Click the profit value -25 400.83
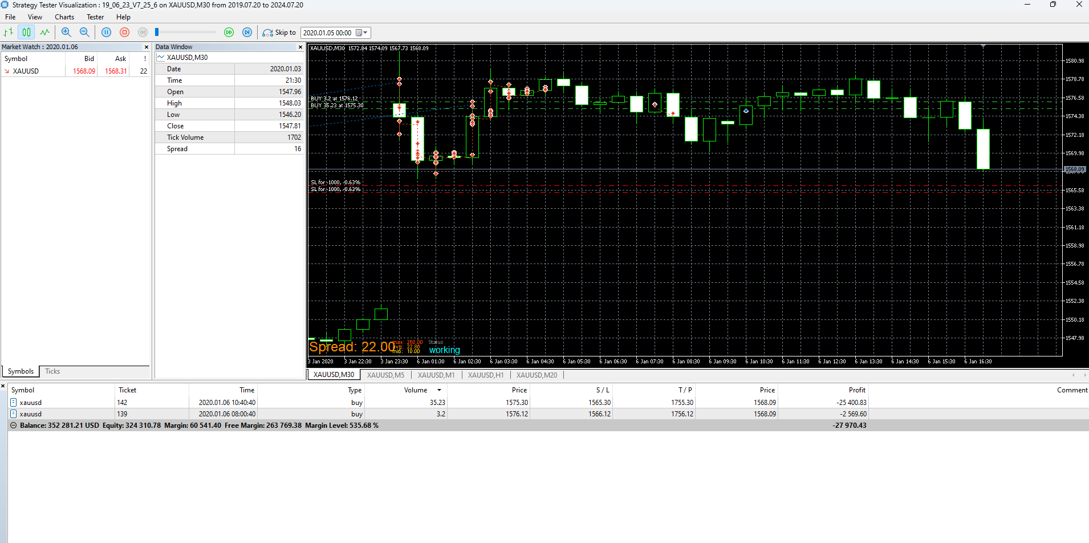Image resolution: width=1089 pixels, height=543 pixels. tap(851, 403)
